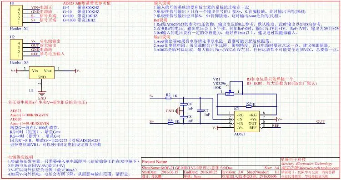The height and width of the screenshot is (180, 341).
Task: Click the 'R3=1K时，放大倍数为101倍' note
Action: coord(281,83)
